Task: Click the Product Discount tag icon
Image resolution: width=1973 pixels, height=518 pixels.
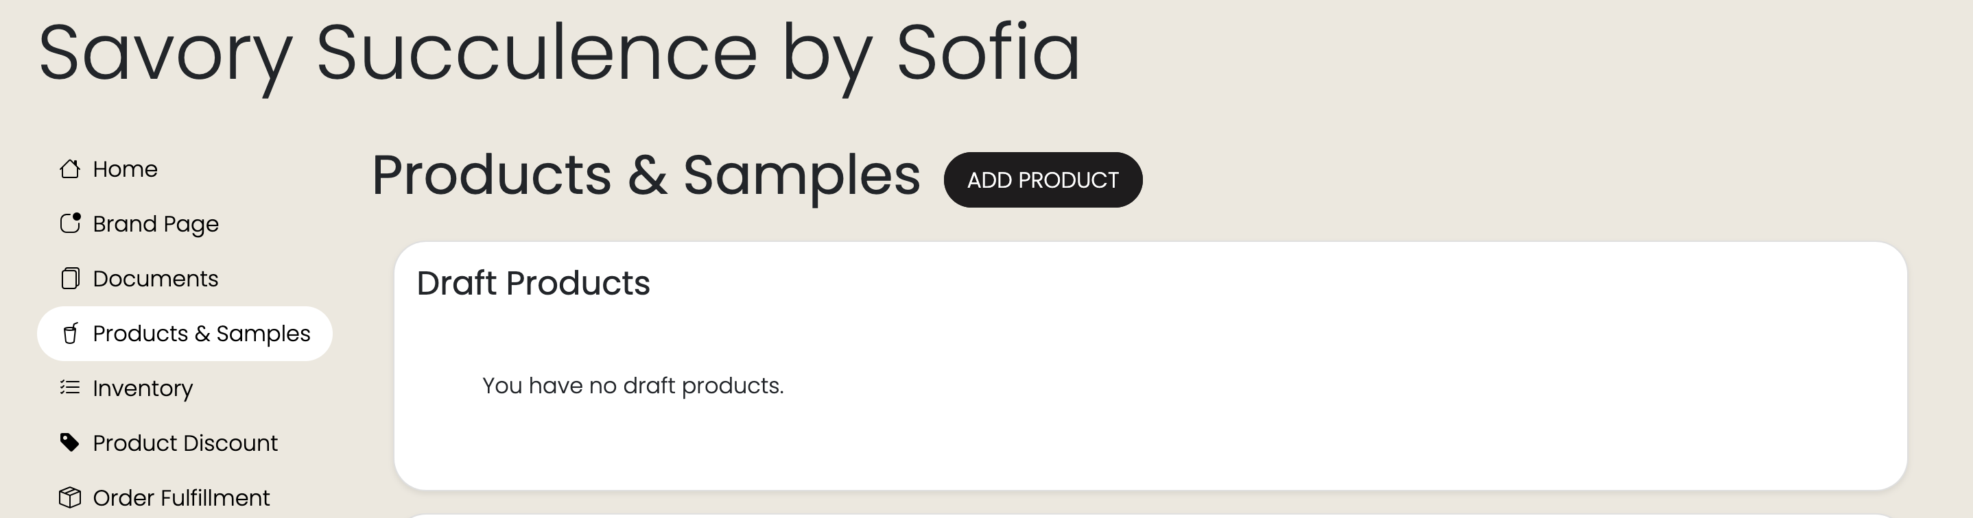Action: (x=70, y=443)
